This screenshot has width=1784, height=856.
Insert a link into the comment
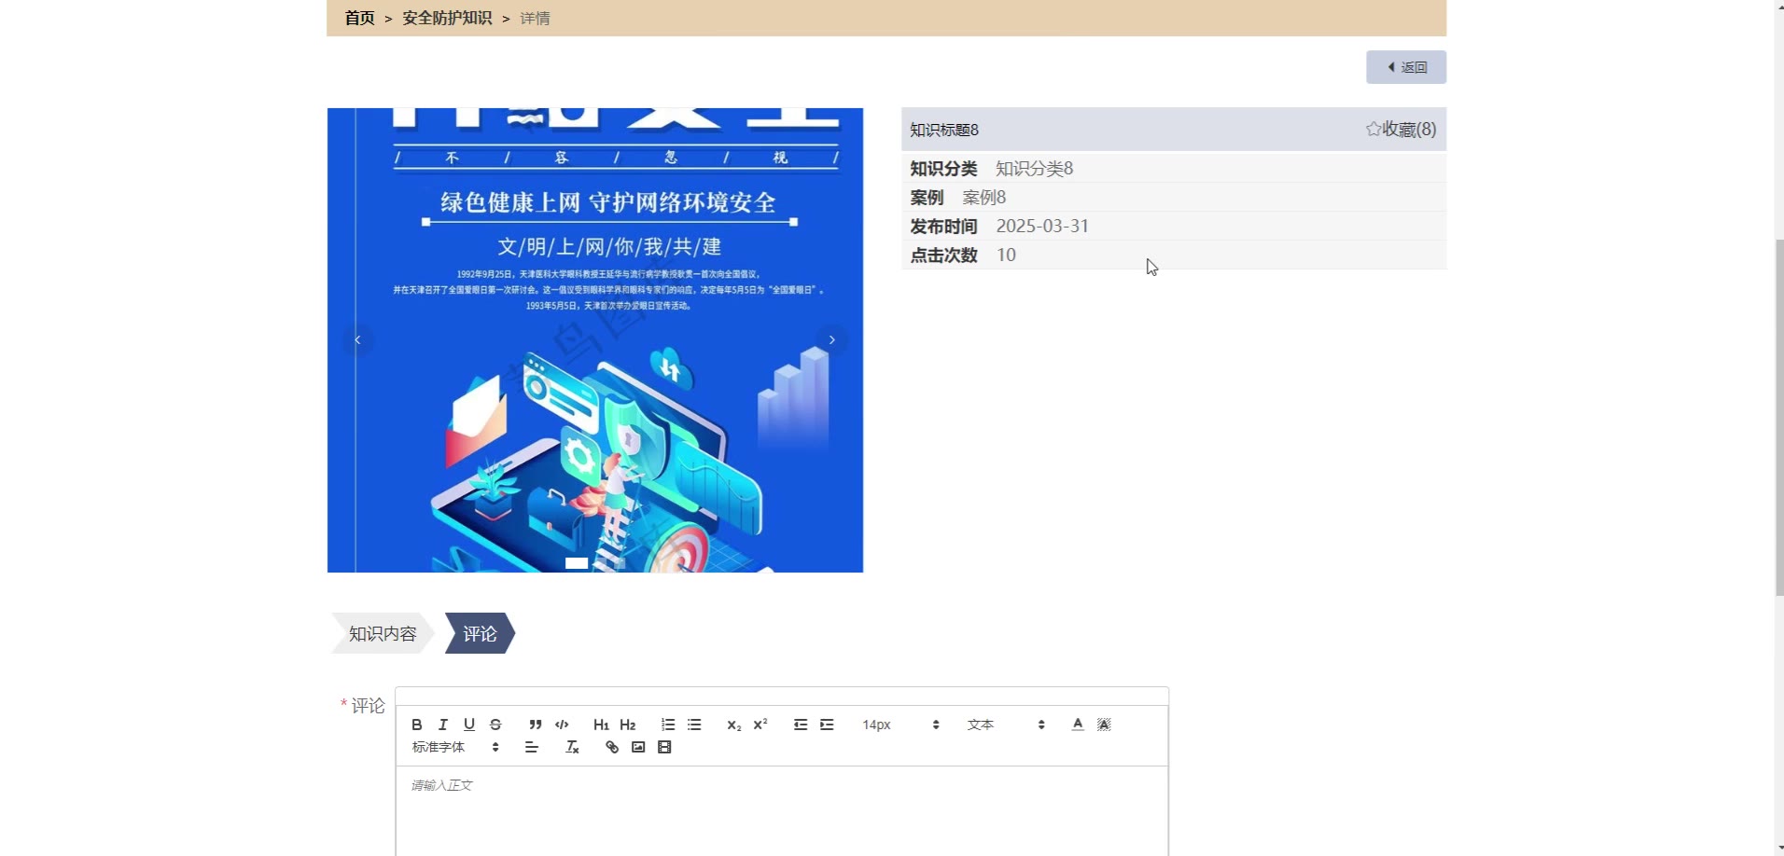coord(612,747)
